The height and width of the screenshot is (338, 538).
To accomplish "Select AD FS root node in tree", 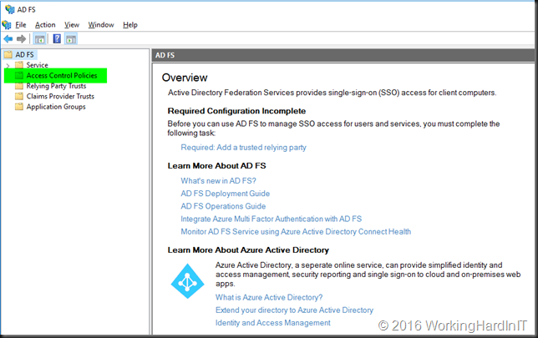I will click(25, 54).
